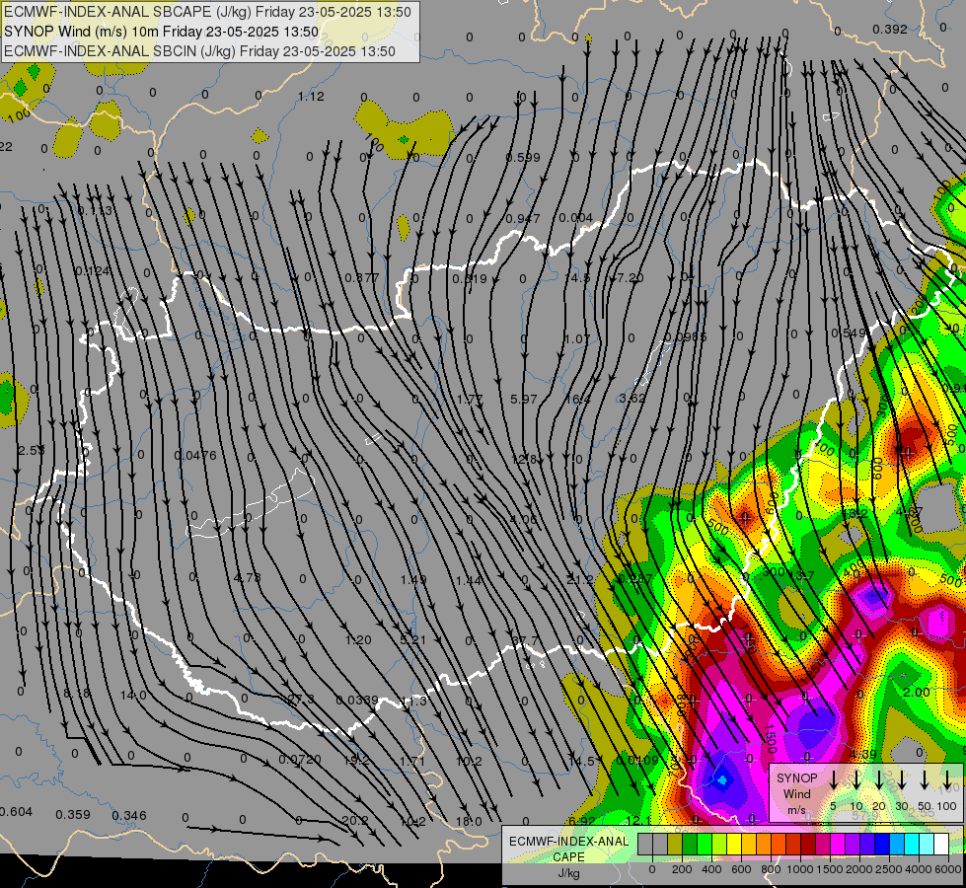The width and height of the screenshot is (966, 888).
Task: Click the 10 m/s wind arrow in legend
Action: click(x=856, y=780)
